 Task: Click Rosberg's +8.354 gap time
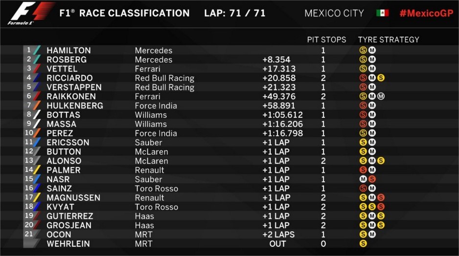[276, 60]
